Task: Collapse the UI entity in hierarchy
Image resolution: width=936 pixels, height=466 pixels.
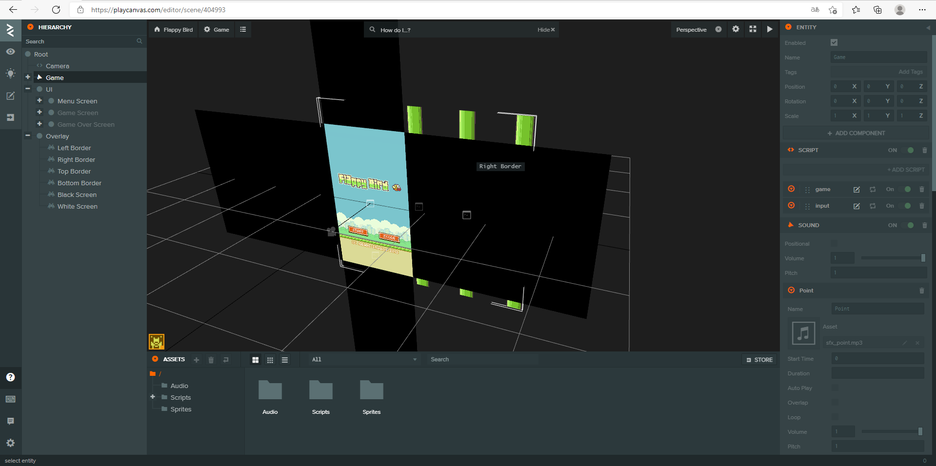Action: point(28,89)
